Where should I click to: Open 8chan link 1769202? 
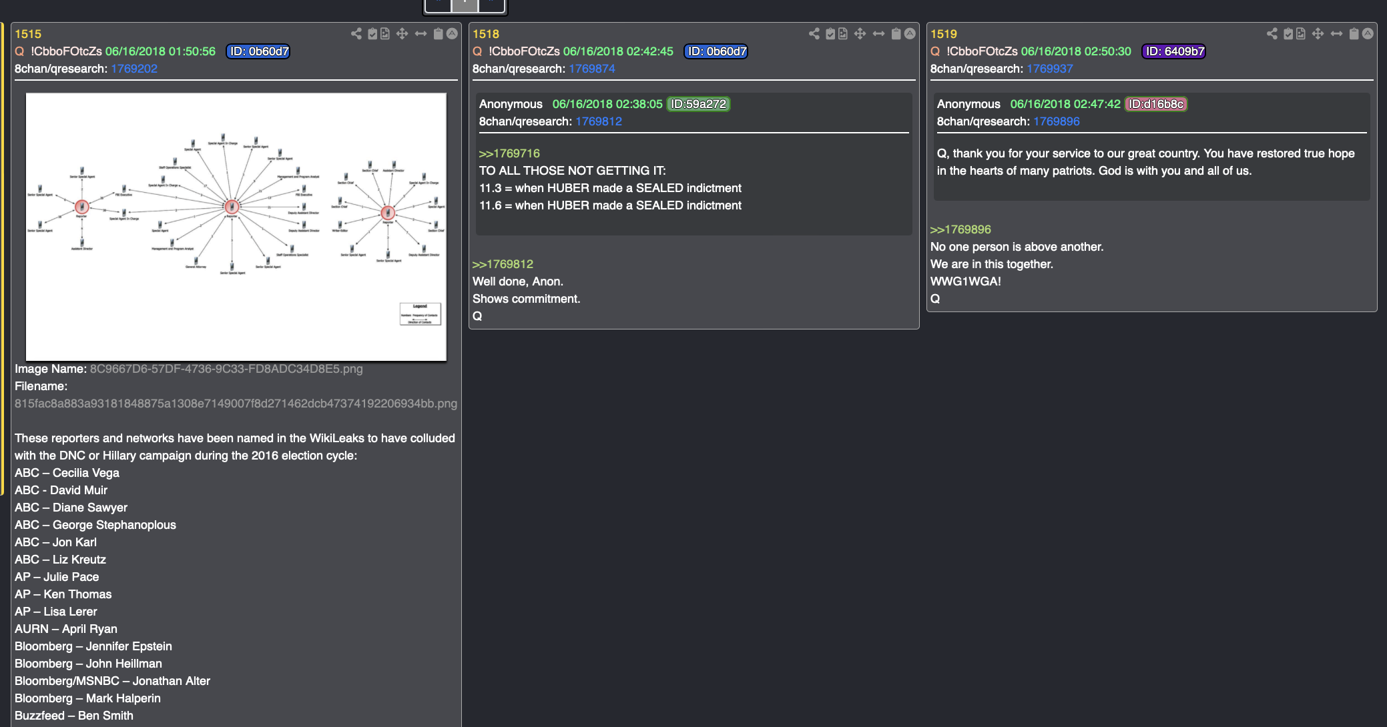pyautogui.click(x=134, y=69)
